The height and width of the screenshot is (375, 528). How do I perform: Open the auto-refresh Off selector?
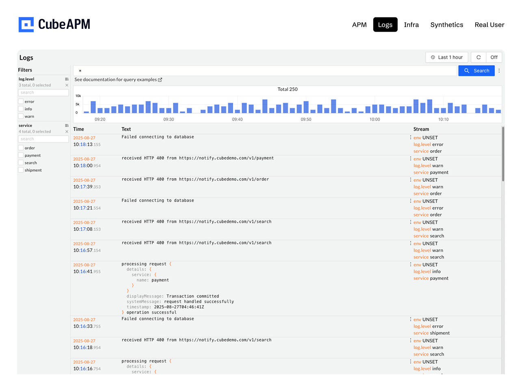[494, 57]
